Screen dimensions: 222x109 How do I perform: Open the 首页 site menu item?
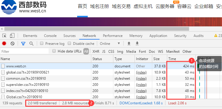pos(82,6)
